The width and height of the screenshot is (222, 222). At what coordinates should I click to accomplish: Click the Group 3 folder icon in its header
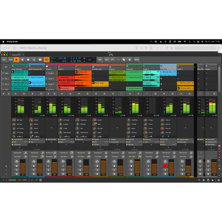[47, 66]
